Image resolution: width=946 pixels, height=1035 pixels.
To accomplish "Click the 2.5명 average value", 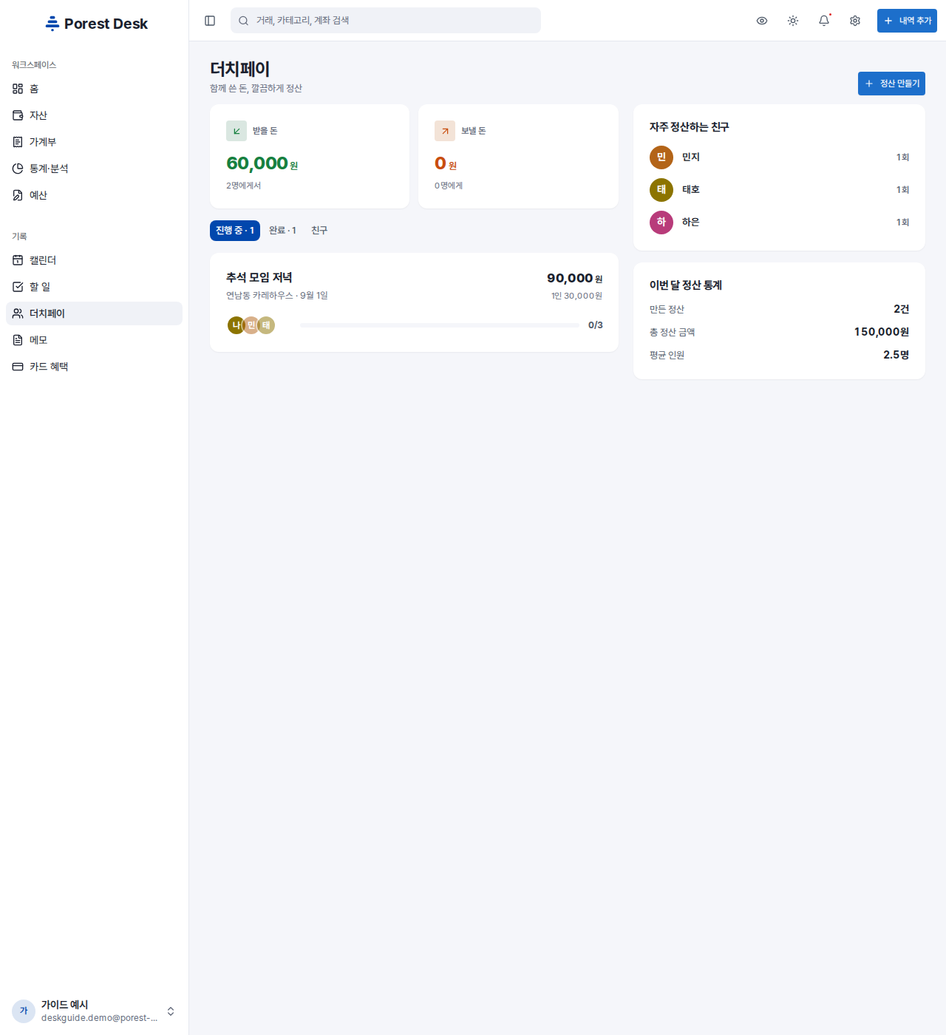I will (x=896, y=355).
